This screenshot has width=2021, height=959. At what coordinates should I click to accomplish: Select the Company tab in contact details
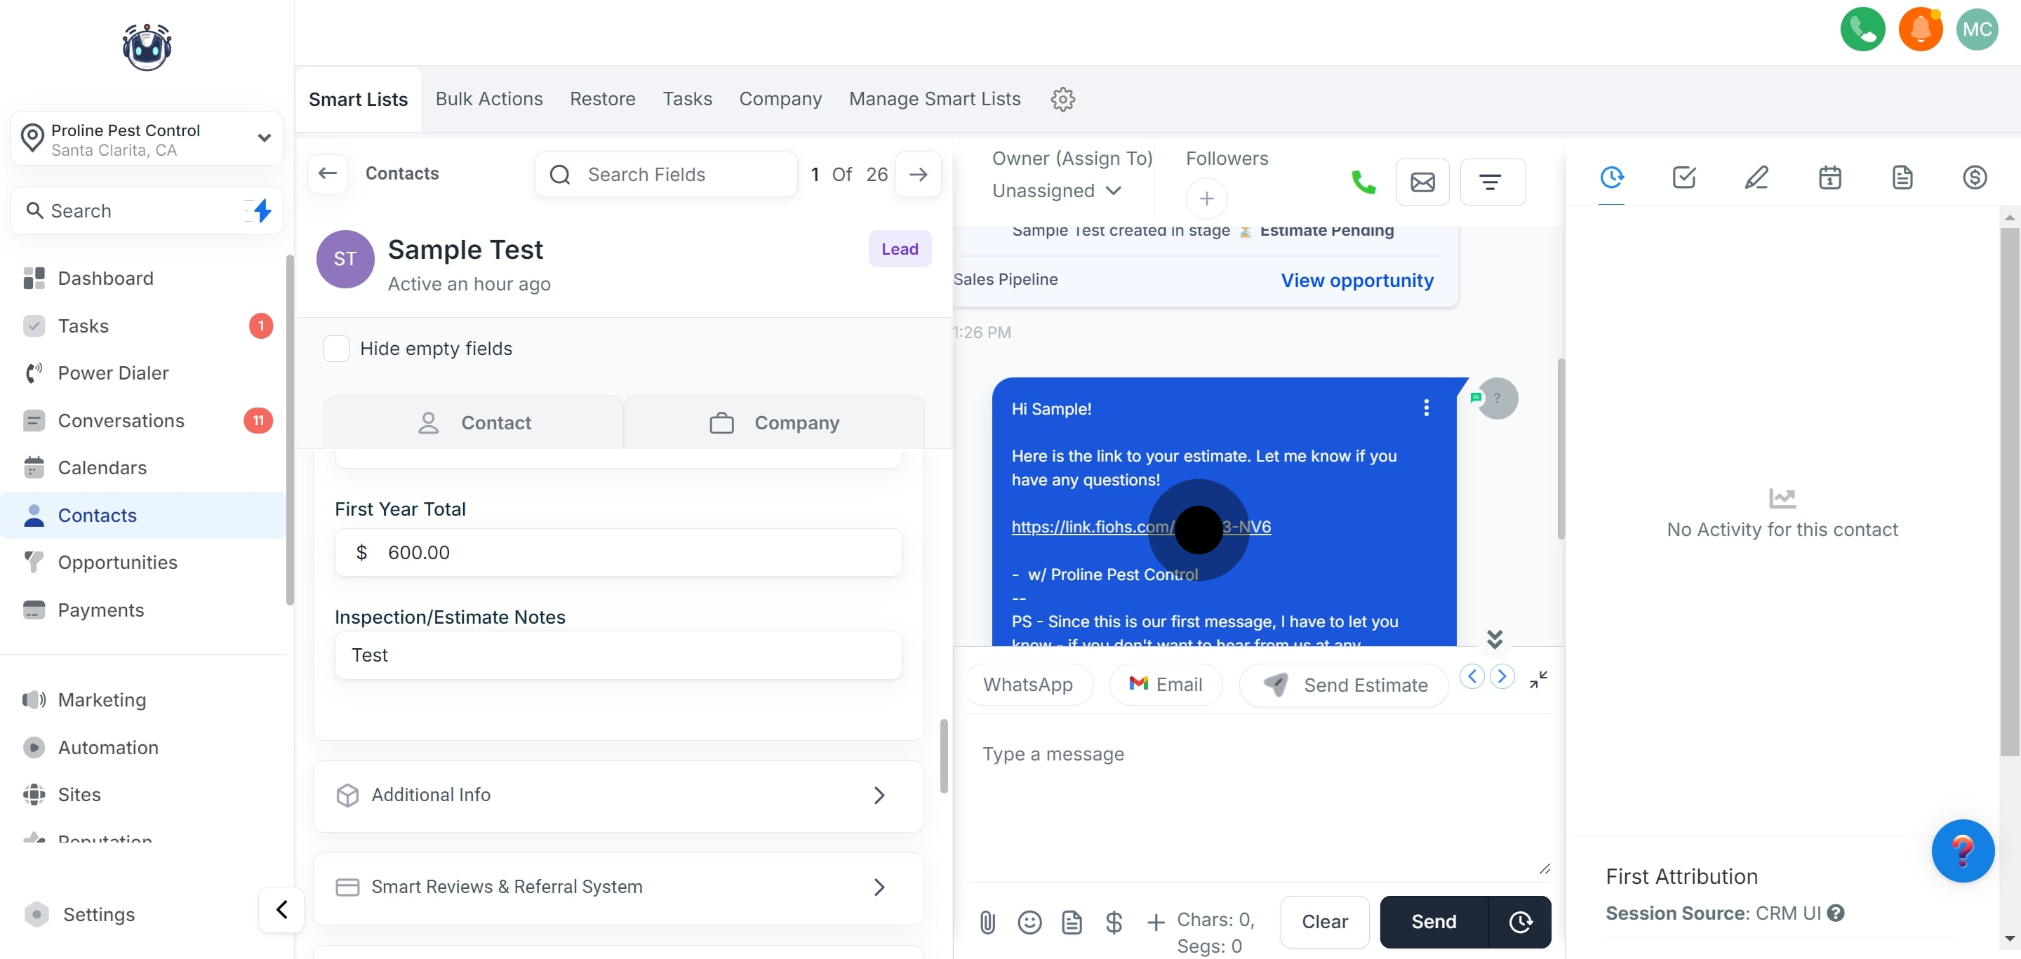[x=773, y=422]
